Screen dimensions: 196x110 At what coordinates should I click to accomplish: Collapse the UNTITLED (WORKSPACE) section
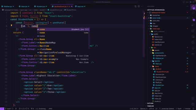[156, 10]
